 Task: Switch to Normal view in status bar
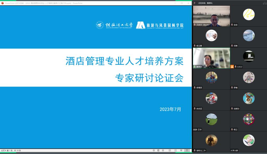pyautogui.click(x=170, y=150)
